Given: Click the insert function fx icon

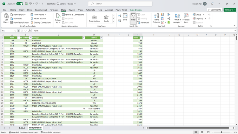Looking at the screenshot, I should [30, 31].
